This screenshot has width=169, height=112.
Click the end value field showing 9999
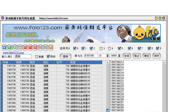(x=114, y=56)
